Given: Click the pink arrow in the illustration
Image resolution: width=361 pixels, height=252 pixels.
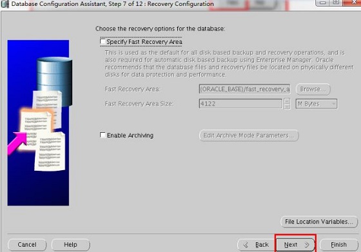Looking at the screenshot, I should coord(17,142).
